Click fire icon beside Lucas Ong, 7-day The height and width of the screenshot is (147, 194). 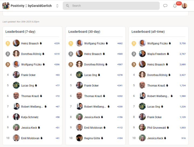(x=36, y=85)
